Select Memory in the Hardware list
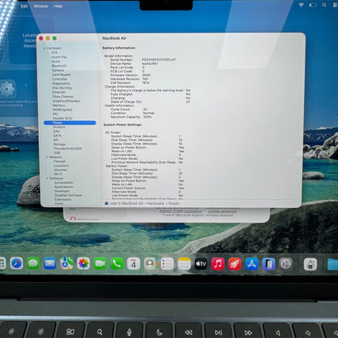This screenshot has height=338, width=338. pos(58,106)
